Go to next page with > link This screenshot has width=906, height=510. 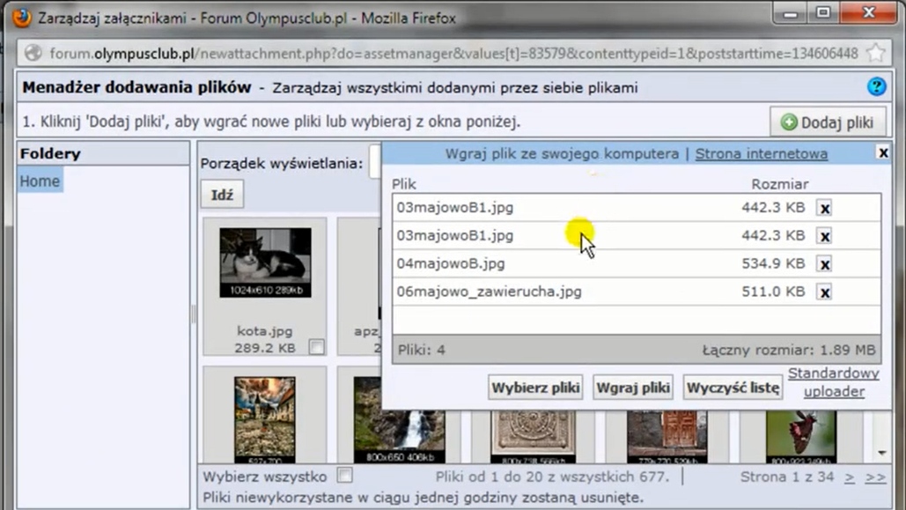click(x=850, y=477)
